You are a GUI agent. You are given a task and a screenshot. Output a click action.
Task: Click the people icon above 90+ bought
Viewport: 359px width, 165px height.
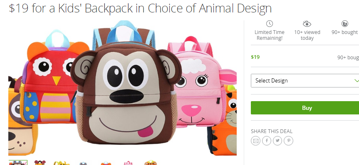(x=344, y=24)
